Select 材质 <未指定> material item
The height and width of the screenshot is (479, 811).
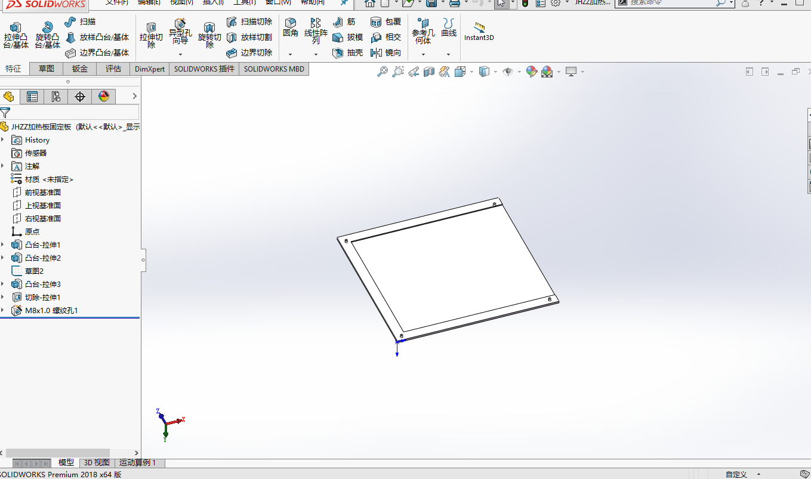42,180
